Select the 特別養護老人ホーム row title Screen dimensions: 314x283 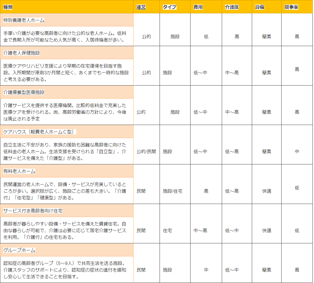pyautogui.click(x=24, y=20)
